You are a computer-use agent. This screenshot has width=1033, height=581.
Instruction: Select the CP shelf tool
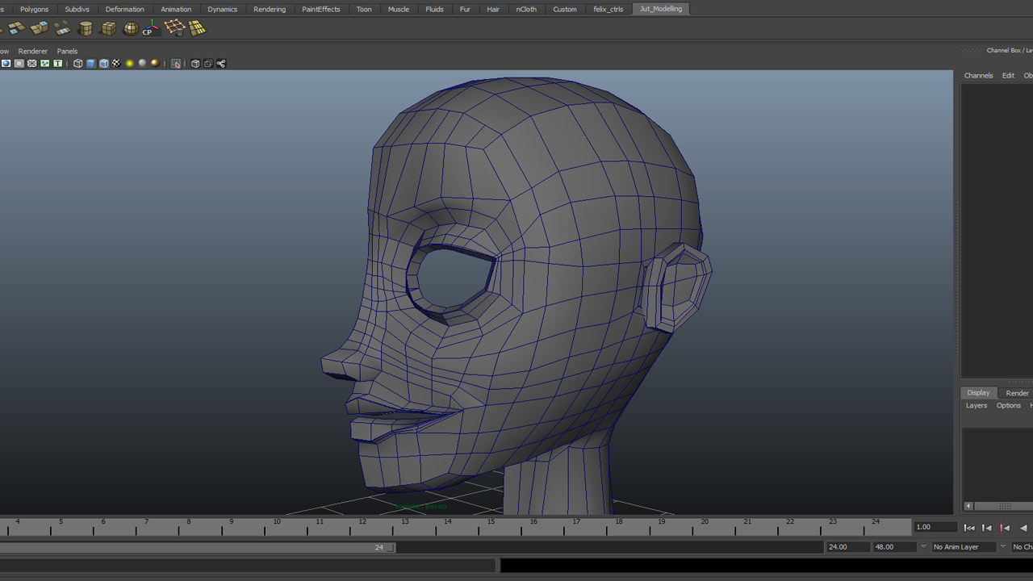pos(150,29)
